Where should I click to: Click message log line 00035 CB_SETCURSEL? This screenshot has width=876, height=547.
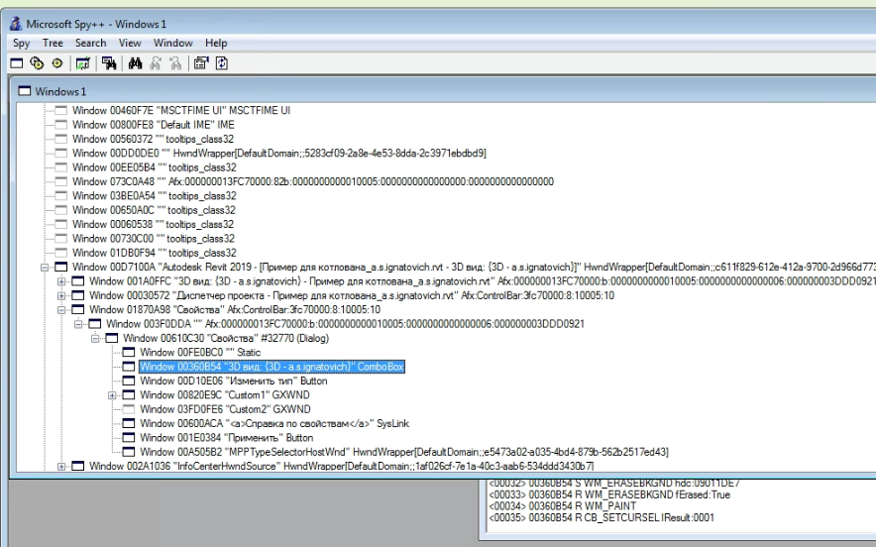602,518
